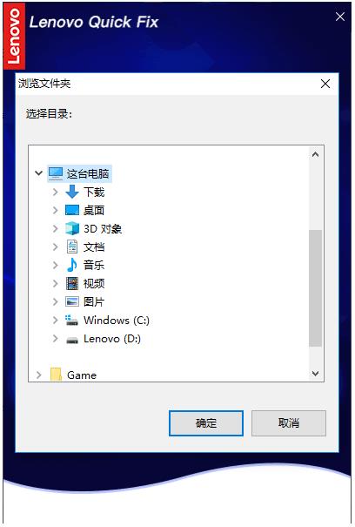Select the 音乐 music note icon
355x527 pixels.
pyautogui.click(x=72, y=265)
